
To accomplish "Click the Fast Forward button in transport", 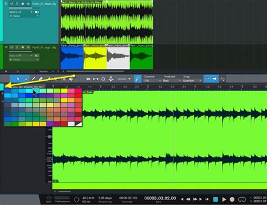I will click(195, 199).
